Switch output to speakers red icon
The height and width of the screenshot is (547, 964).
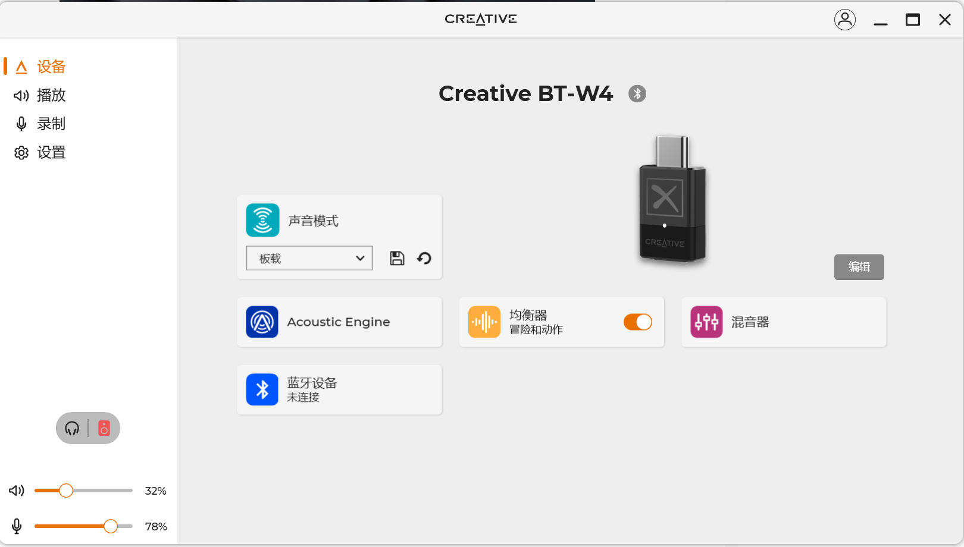pos(104,428)
